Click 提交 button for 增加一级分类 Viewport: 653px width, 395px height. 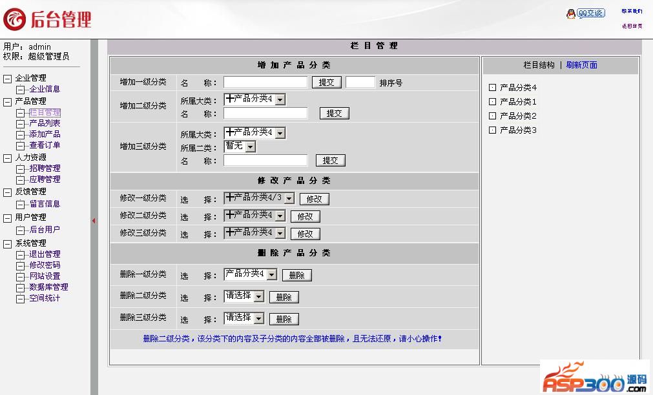tap(326, 83)
